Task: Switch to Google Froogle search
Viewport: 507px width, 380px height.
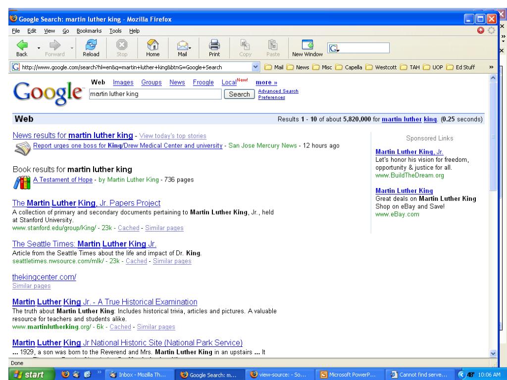Action: coord(203,83)
